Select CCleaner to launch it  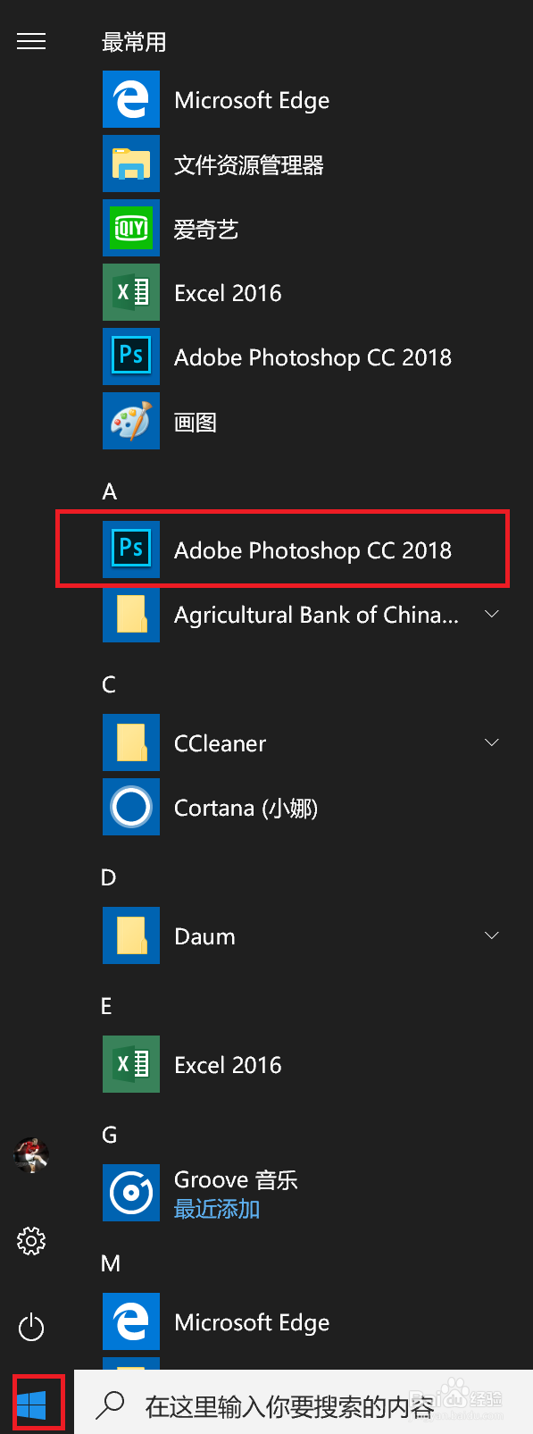[x=220, y=742]
